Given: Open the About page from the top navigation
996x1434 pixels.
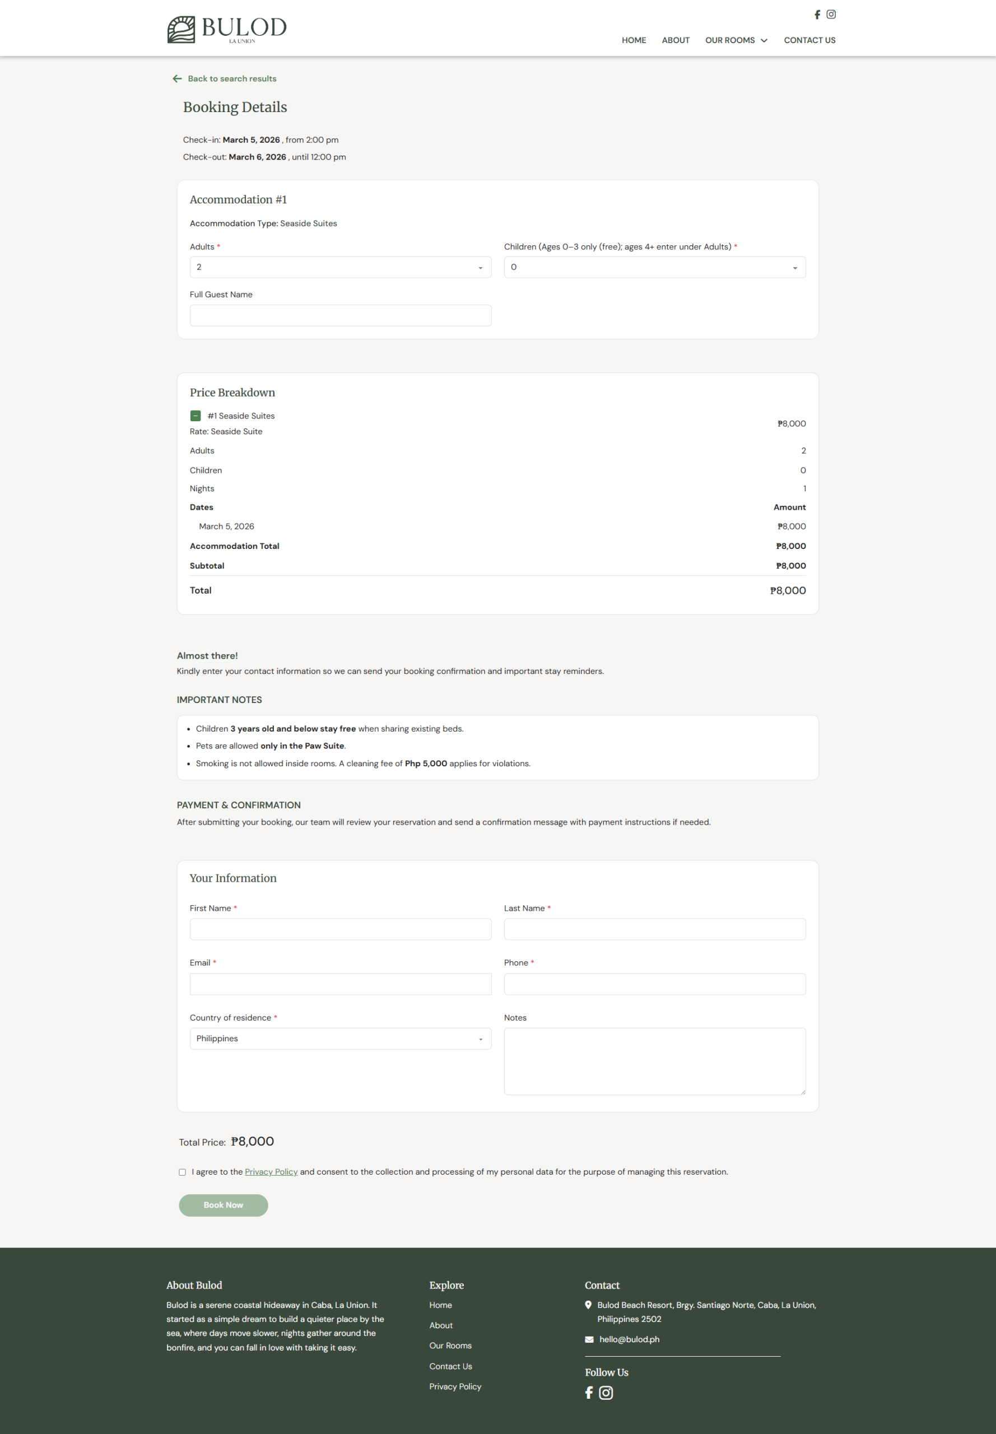Looking at the screenshot, I should [675, 40].
